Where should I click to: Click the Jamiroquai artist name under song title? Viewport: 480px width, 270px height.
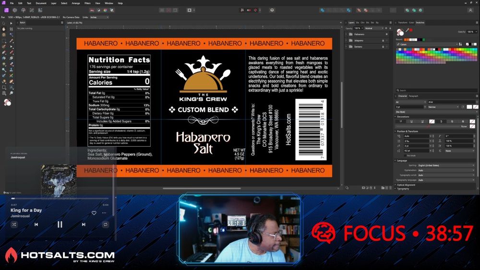click(20, 216)
